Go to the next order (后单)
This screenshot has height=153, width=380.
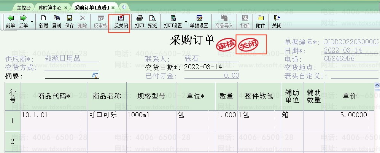[23, 22]
